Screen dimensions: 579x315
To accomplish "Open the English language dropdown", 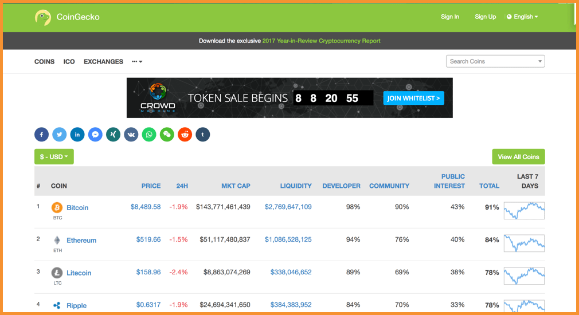I will [x=522, y=17].
